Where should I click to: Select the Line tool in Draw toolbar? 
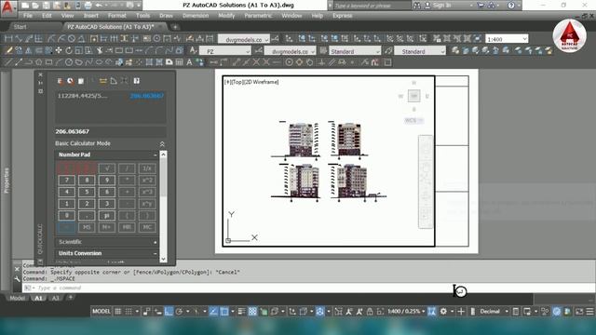click(x=8, y=62)
